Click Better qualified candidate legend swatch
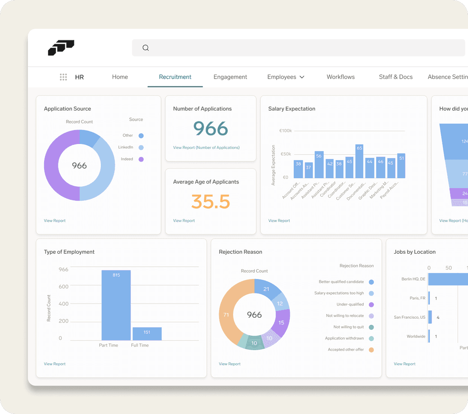This screenshot has height=414, width=468. coord(371,282)
